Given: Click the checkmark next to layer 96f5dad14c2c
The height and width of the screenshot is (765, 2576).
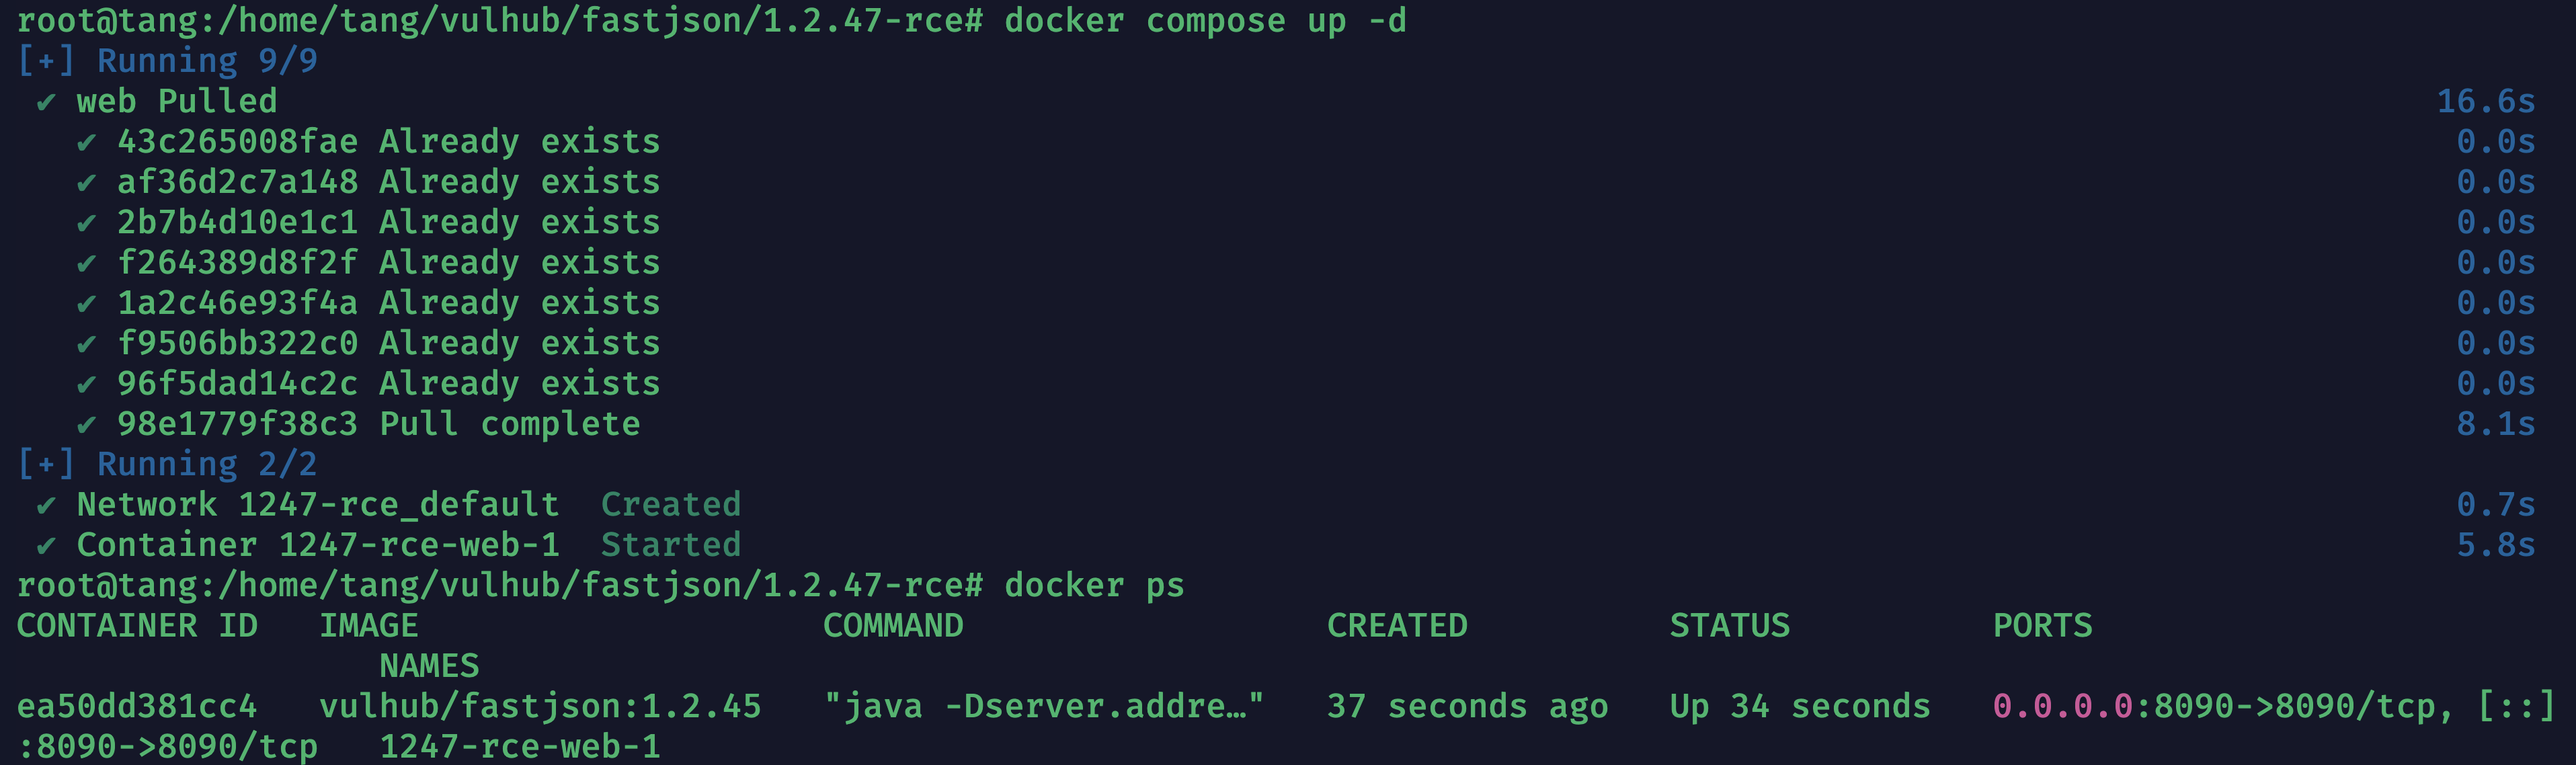Looking at the screenshot, I should [x=87, y=384].
